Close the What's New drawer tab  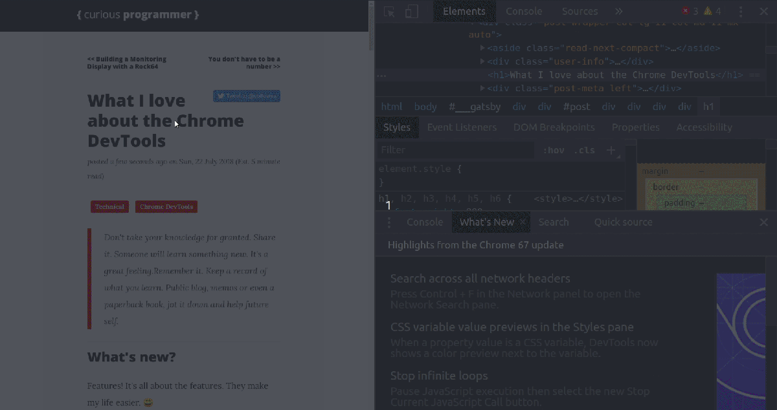[x=523, y=222]
